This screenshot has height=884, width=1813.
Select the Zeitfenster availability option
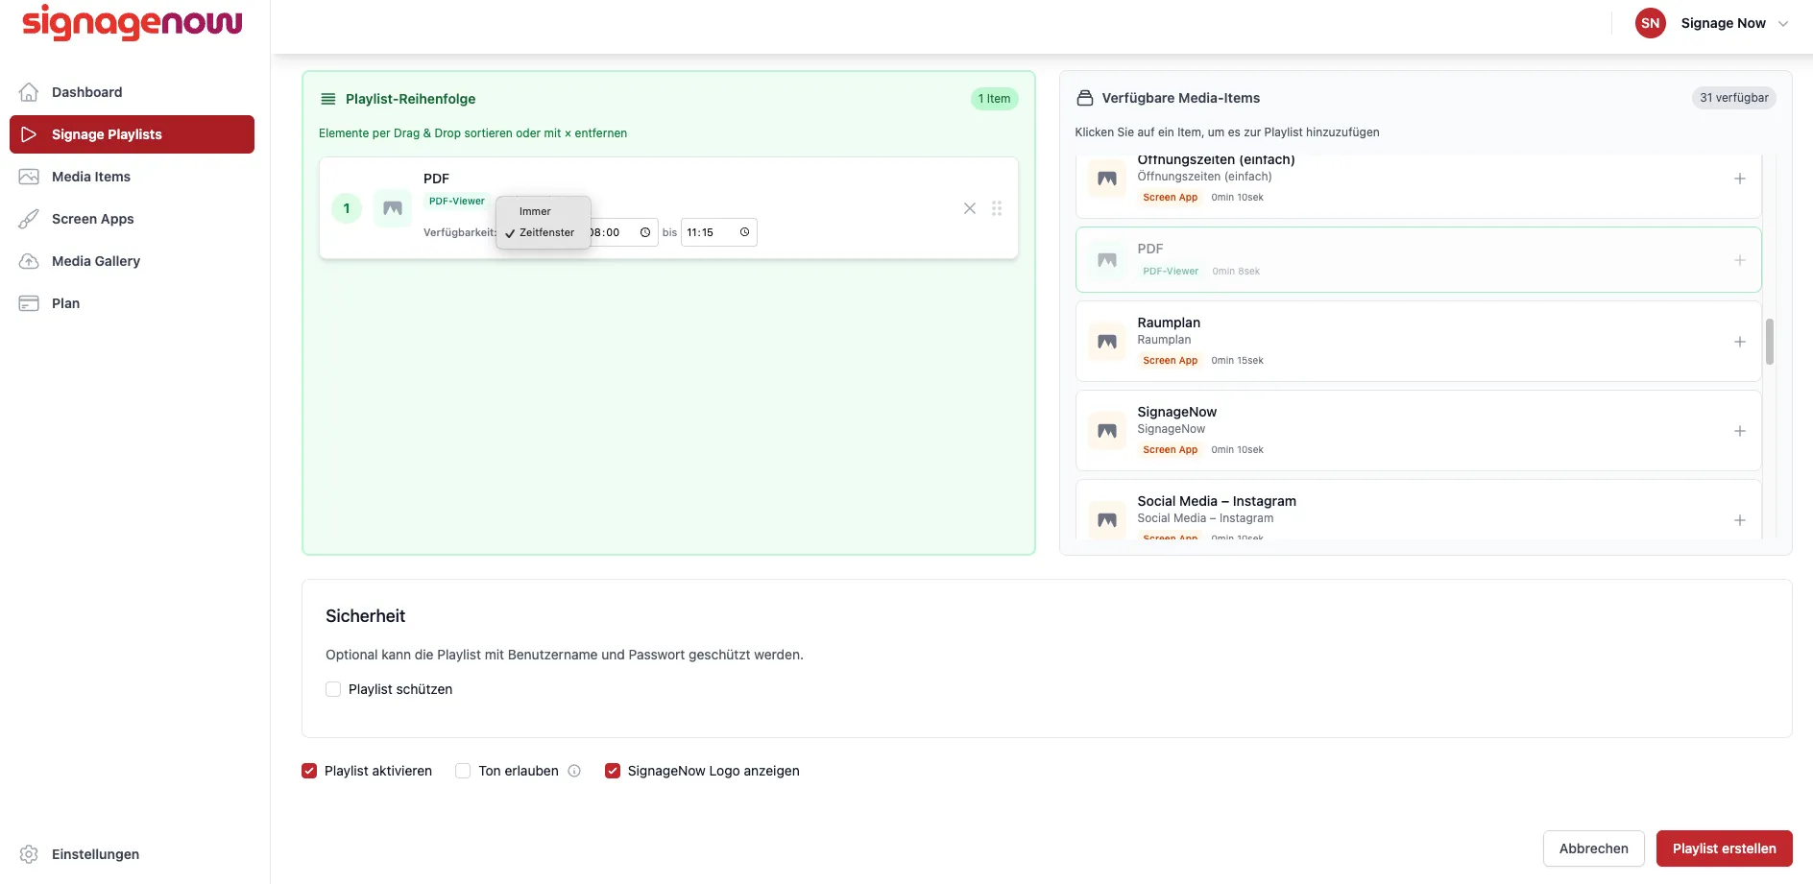pyautogui.click(x=544, y=232)
